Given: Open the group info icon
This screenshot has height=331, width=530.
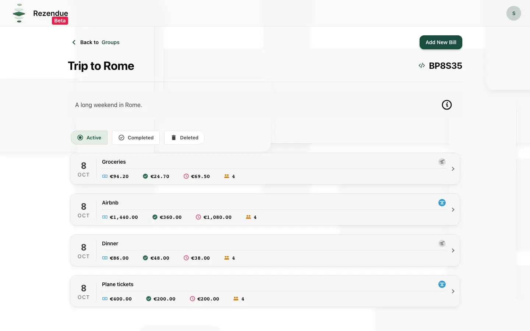Looking at the screenshot, I should tap(446, 105).
